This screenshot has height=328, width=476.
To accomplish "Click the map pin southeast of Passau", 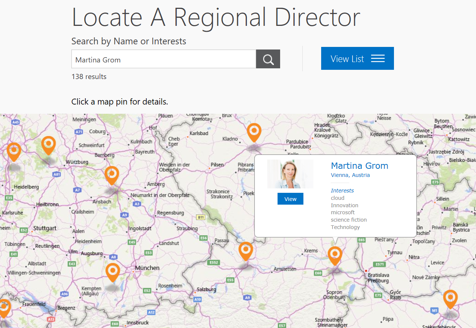I will tap(246, 250).
